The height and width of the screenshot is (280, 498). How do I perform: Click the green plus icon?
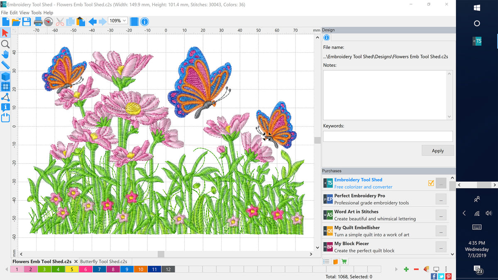pyautogui.click(x=406, y=270)
